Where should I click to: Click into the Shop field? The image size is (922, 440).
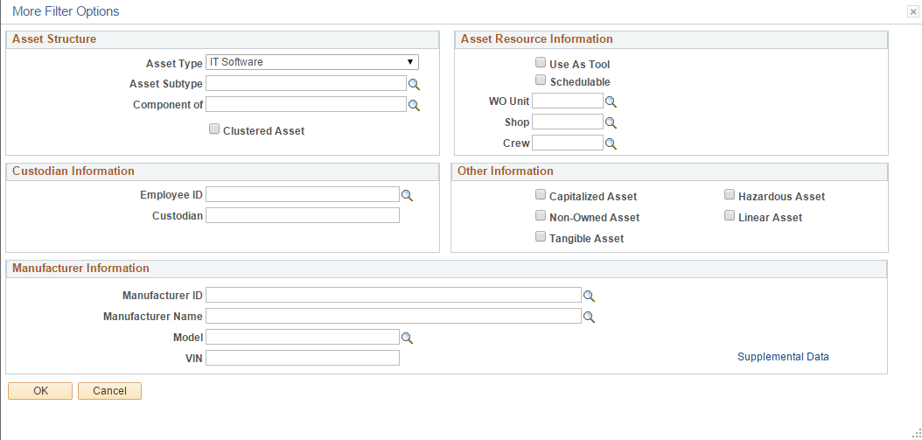tap(568, 122)
